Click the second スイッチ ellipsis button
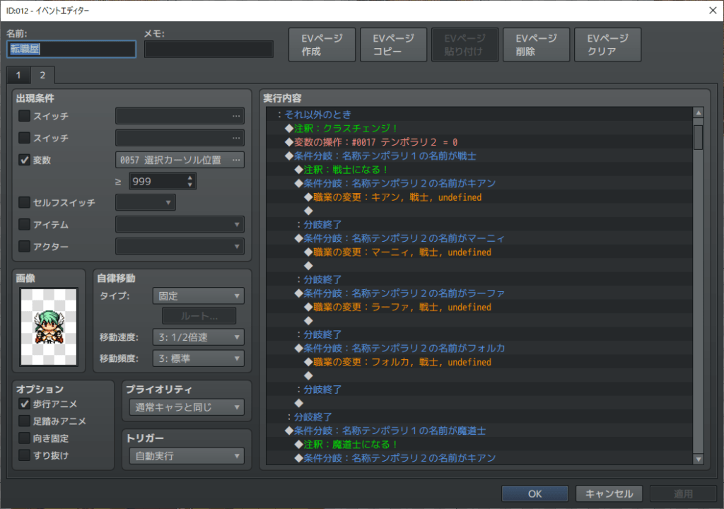Viewport: 724px width, 509px height. tap(236, 138)
